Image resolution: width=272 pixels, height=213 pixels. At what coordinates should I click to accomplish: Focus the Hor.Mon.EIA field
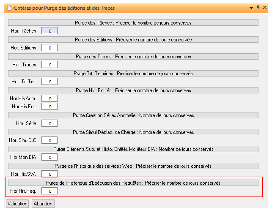pos(49,157)
